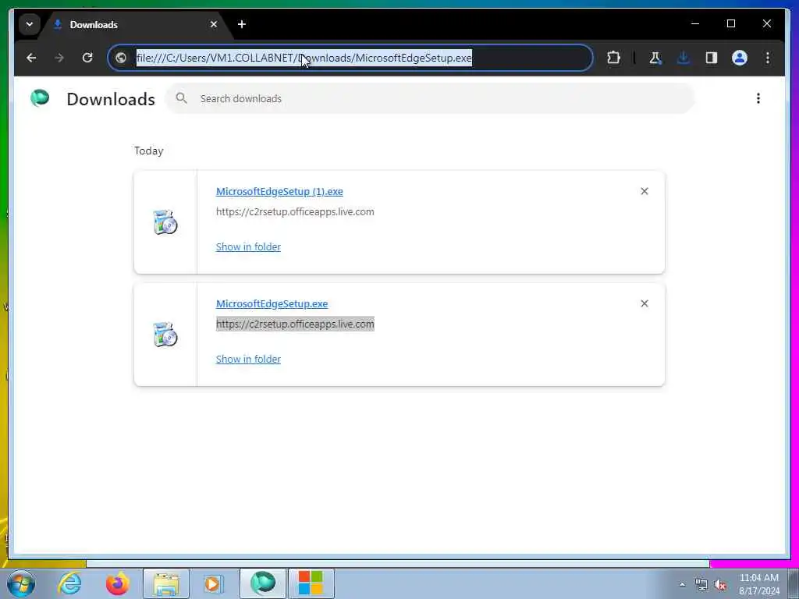
Task: Click the forward navigation arrow
Action: [59, 58]
